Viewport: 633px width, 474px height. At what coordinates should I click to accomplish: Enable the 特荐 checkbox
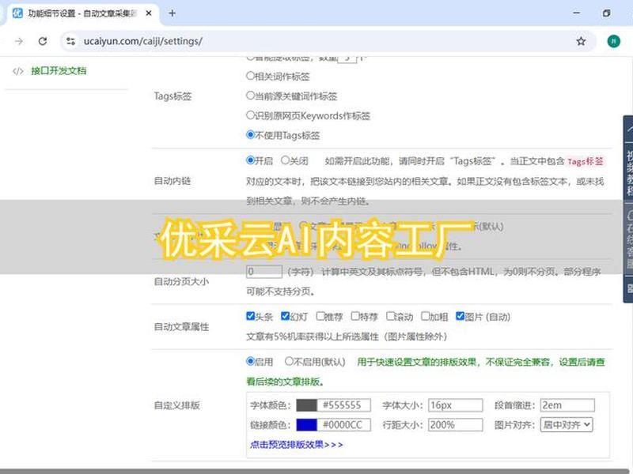click(355, 316)
